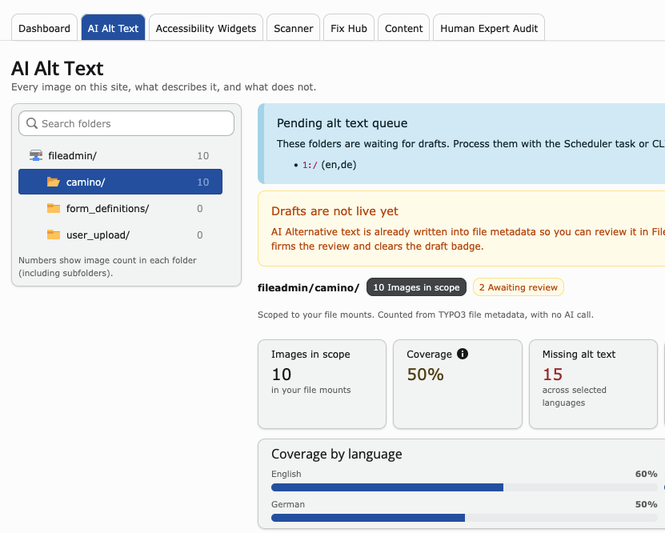Select the camino/ folder row

point(121,182)
